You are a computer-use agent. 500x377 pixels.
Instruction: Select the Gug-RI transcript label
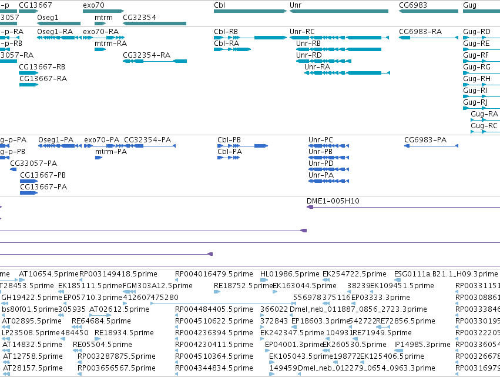[x=475, y=91]
